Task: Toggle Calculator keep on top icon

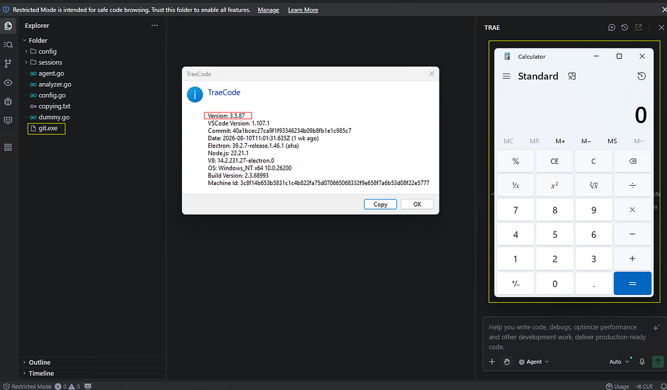Action: coord(572,76)
